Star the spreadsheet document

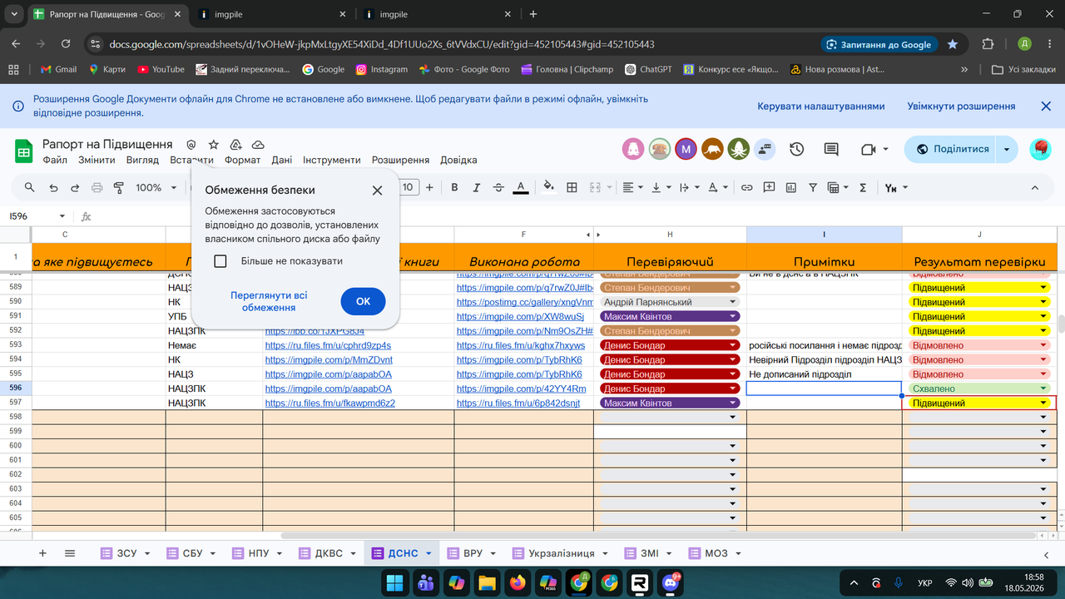point(214,144)
